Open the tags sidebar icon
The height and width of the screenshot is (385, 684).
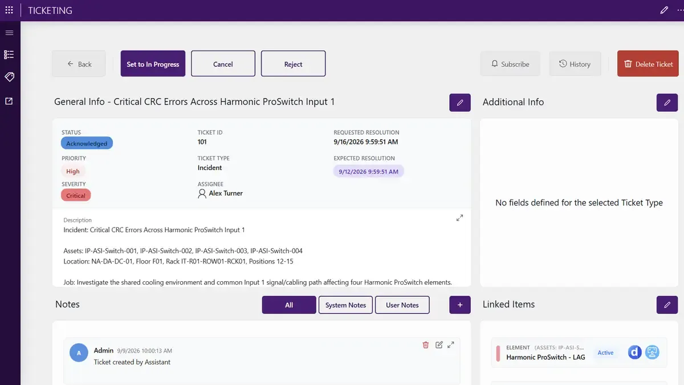point(9,77)
